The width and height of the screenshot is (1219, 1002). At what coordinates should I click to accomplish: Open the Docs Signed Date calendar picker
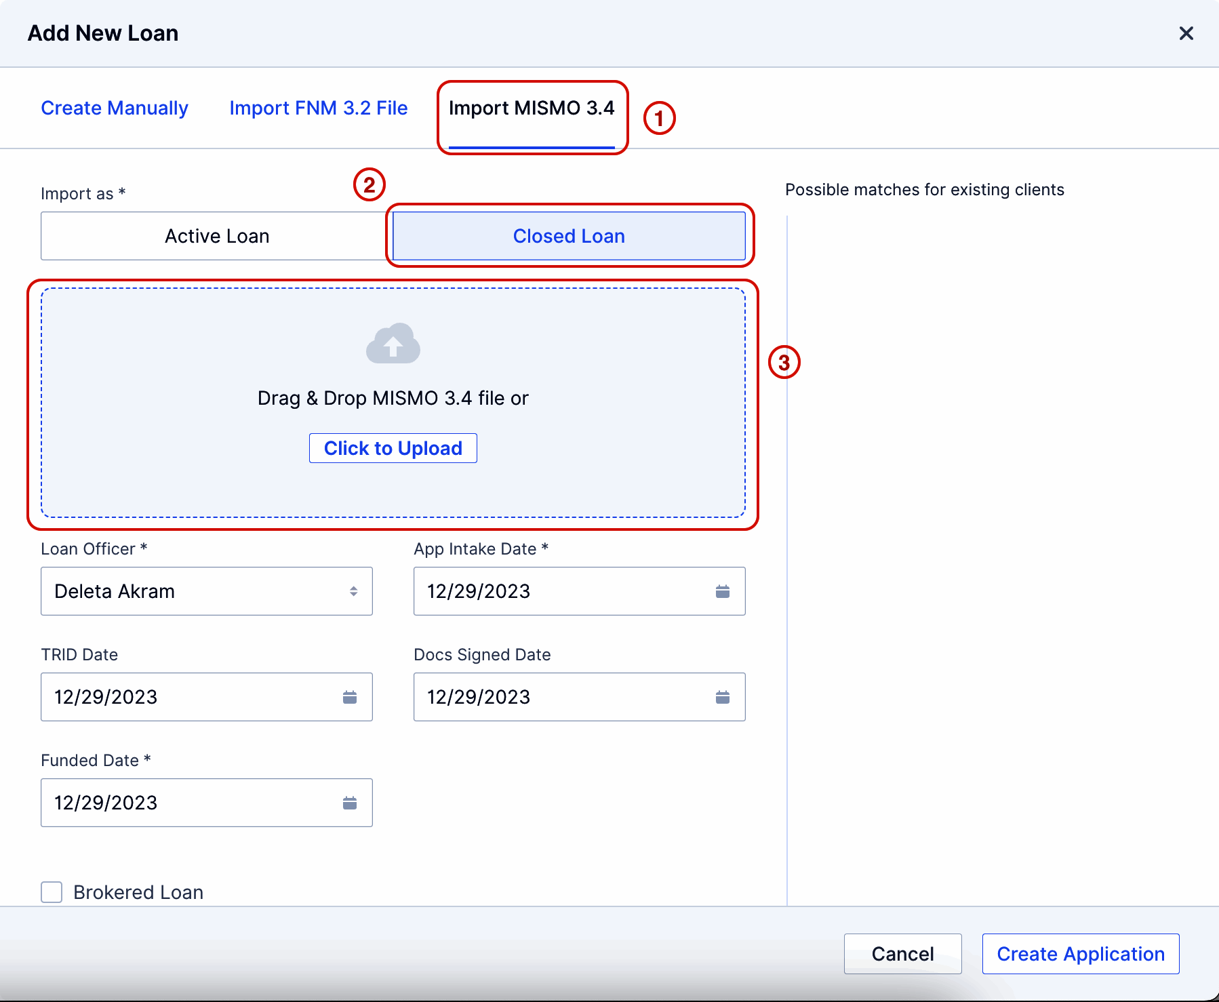tap(723, 697)
